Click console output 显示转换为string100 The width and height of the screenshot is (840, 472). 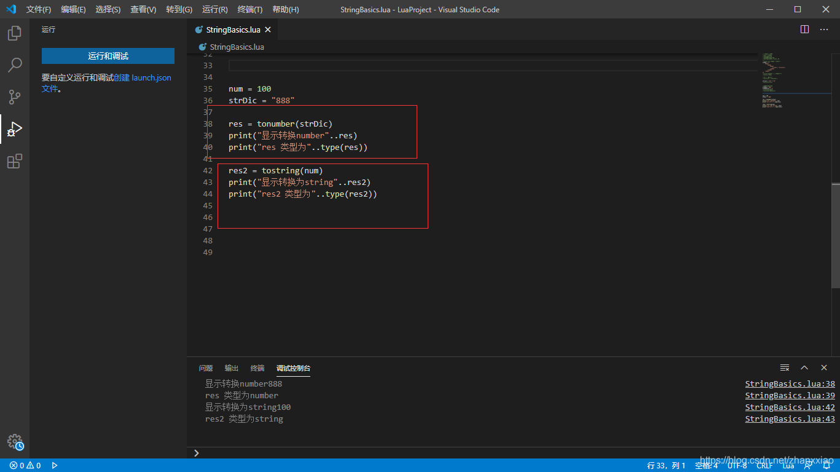pos(248,407)
